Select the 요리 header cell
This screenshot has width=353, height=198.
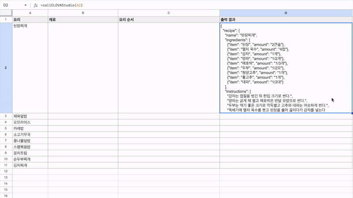[30, 20]
